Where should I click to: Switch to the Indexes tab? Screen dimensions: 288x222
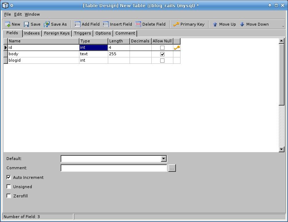32,33
